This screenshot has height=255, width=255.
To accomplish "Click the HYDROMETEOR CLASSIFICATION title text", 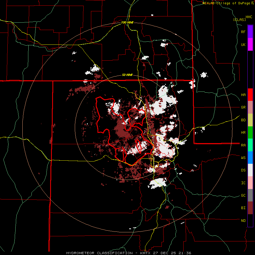I will pos(99,253).
